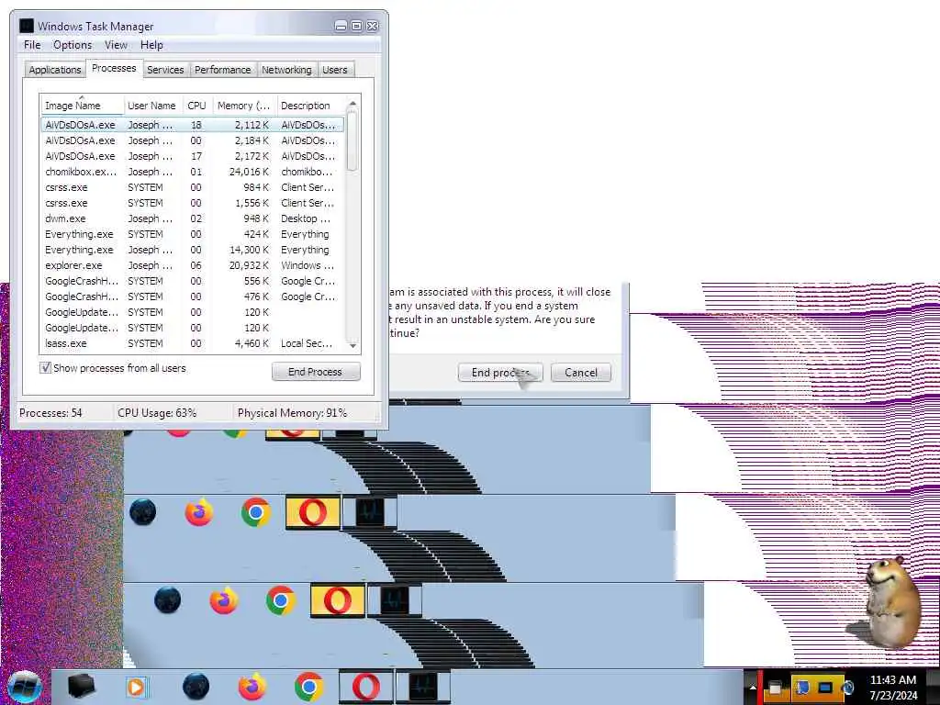Cancel the end process warning dialog

581,373
